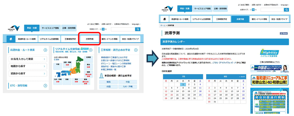294x116 pixels.
Task: Select July 20 in 7月 calendar
Action: click(x=172, y=95)
